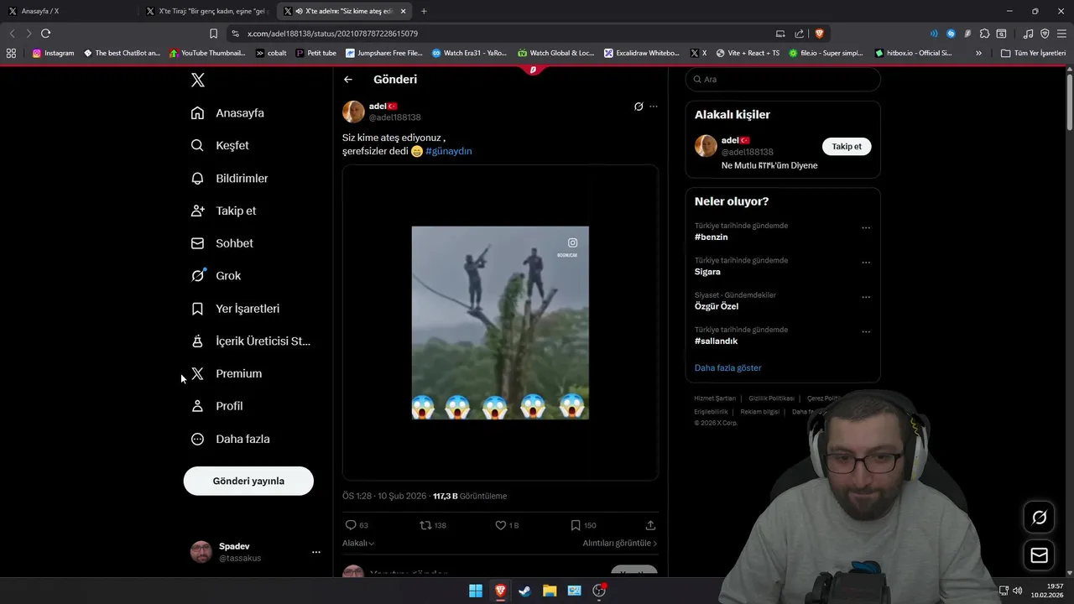Click the X logo in the sidebar
Viewport: 1074px width, 604px height.
click(197, 80)
